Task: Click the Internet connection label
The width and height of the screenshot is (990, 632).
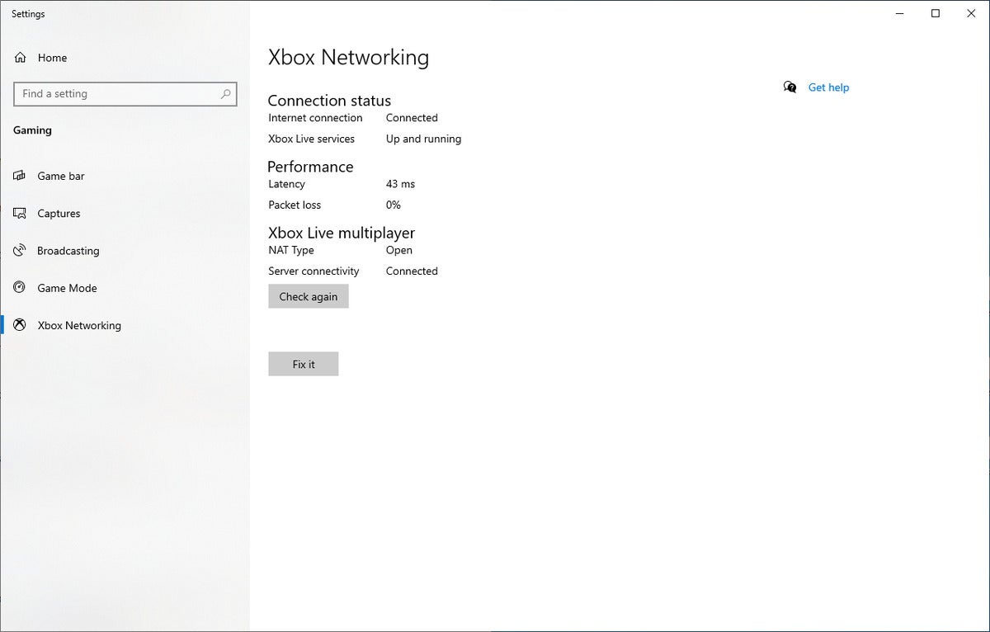Action: point(315,118)
